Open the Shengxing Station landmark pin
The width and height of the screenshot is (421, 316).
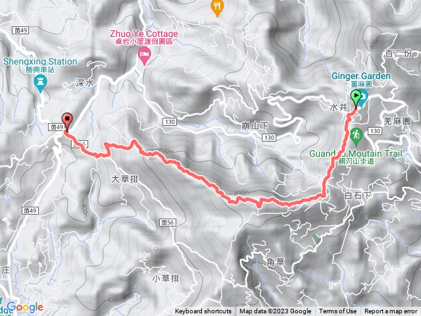(x=41, y=84)
